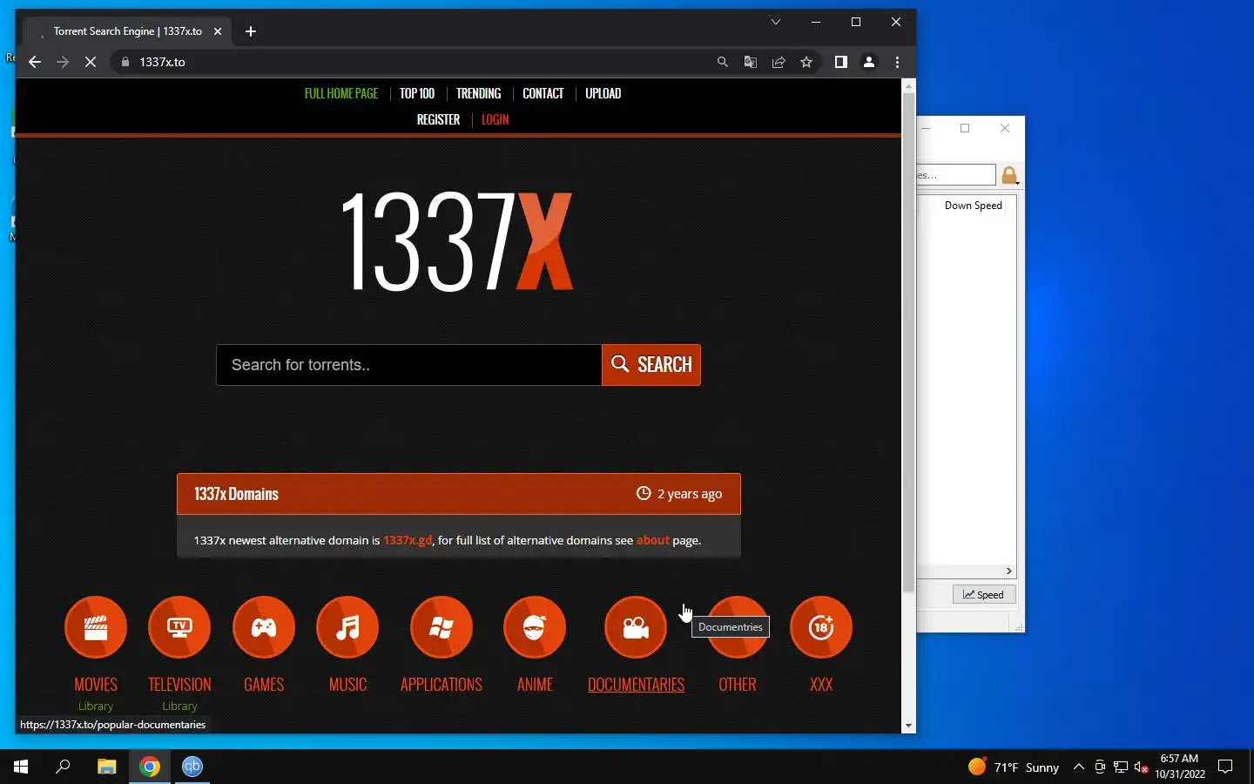Click the Search button
This screenshot has width=1254, height=784.
pos(651,365)
